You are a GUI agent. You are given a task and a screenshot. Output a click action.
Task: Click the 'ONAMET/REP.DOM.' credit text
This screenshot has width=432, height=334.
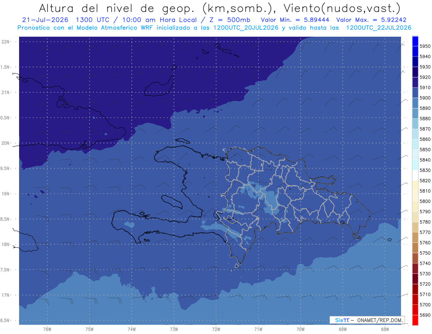pyautogui.click(x=380, y=320)
